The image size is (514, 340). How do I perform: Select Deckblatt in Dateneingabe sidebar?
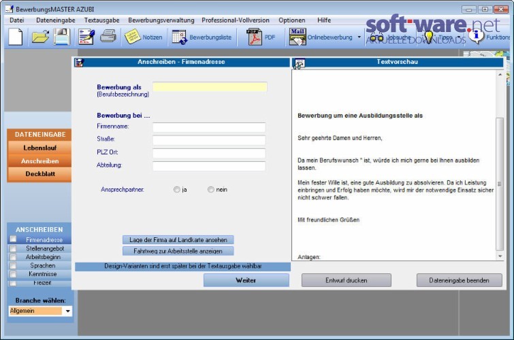coord(39,174)
